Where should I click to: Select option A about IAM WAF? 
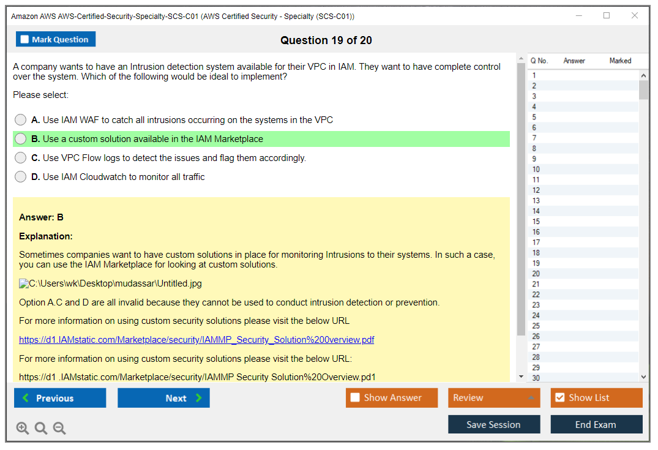tap(21, 120)
